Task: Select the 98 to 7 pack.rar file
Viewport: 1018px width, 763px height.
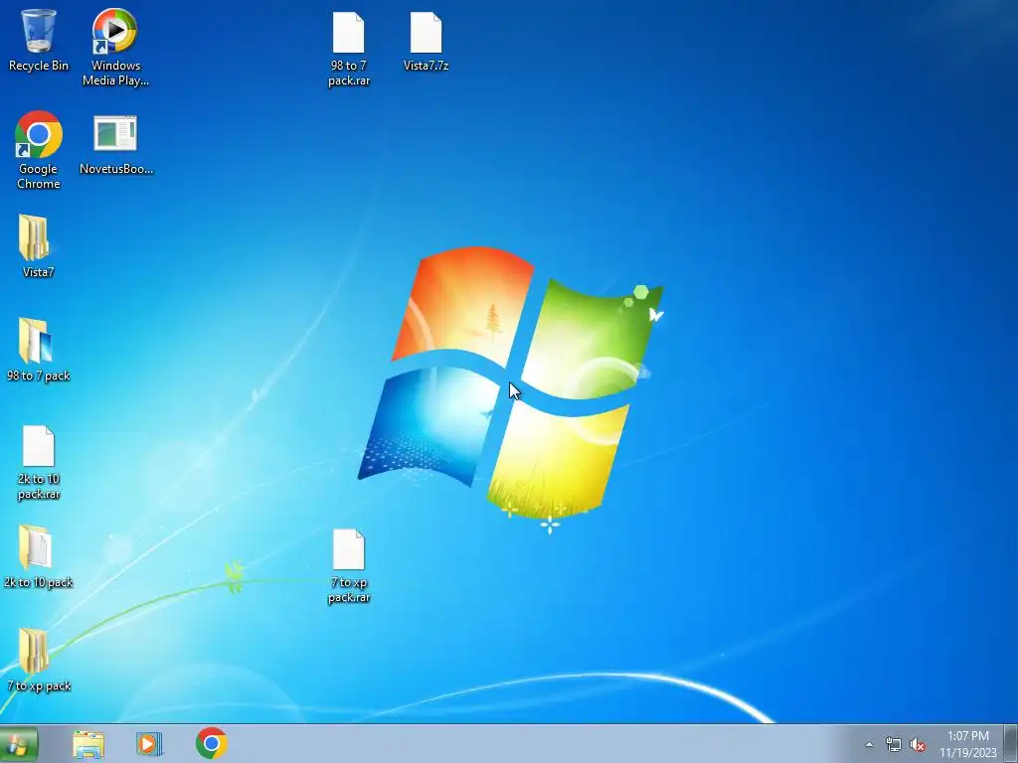Action: click(349, 50)
